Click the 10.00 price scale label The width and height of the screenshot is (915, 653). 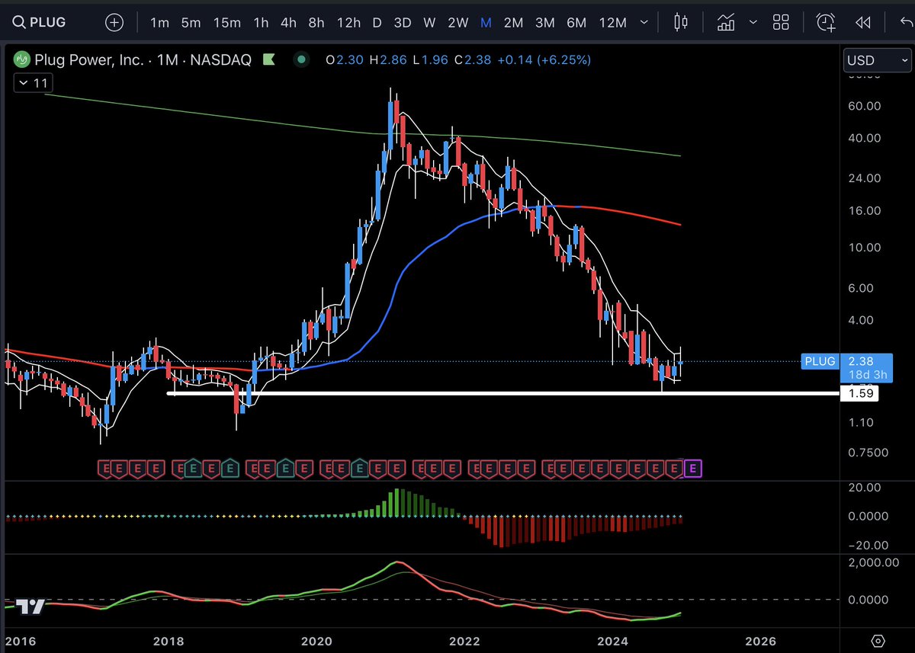(x=865, y=248)
